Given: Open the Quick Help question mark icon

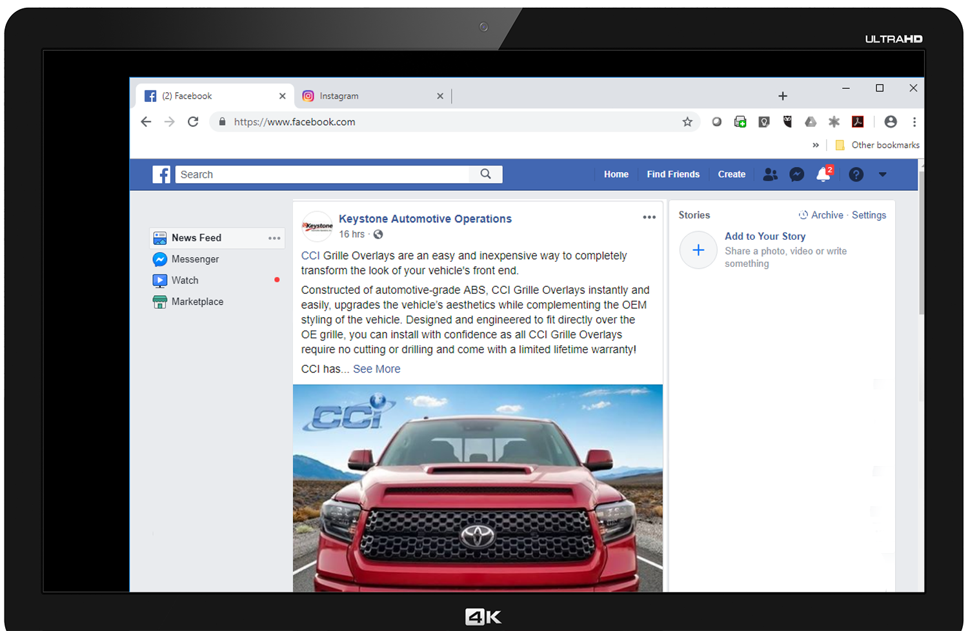Looking at the screenshot, I should (x=856, y=174).
